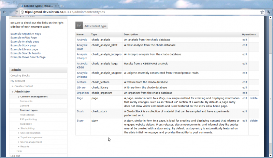Click scrollbar down arrow at page bottom

click(x=271, y=156)
